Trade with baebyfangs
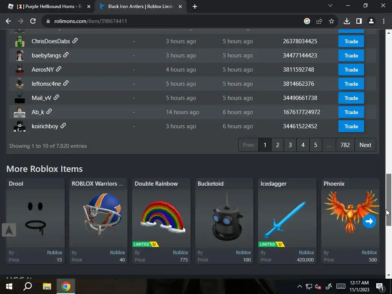 [x=351, y=56]
